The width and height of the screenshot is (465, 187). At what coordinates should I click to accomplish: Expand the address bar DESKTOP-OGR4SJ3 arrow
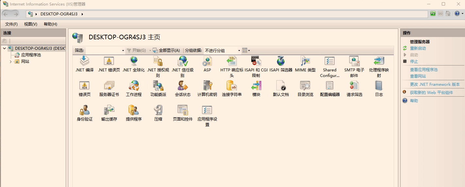click(82, 14)
